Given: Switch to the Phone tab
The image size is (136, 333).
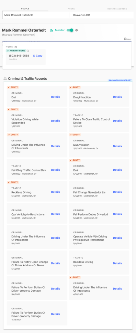Looking at the screenshot, I should (71, 9).
